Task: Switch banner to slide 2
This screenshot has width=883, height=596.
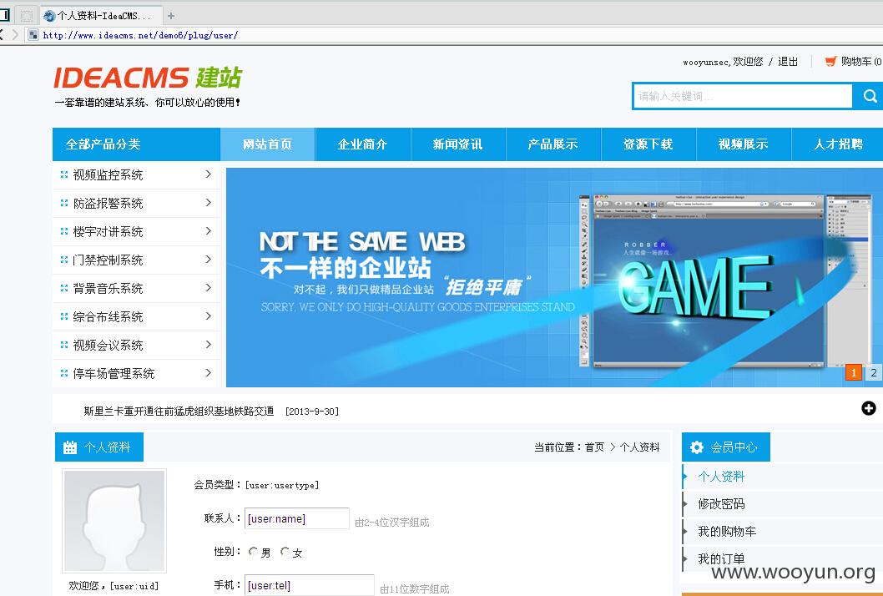Action: 874,372
